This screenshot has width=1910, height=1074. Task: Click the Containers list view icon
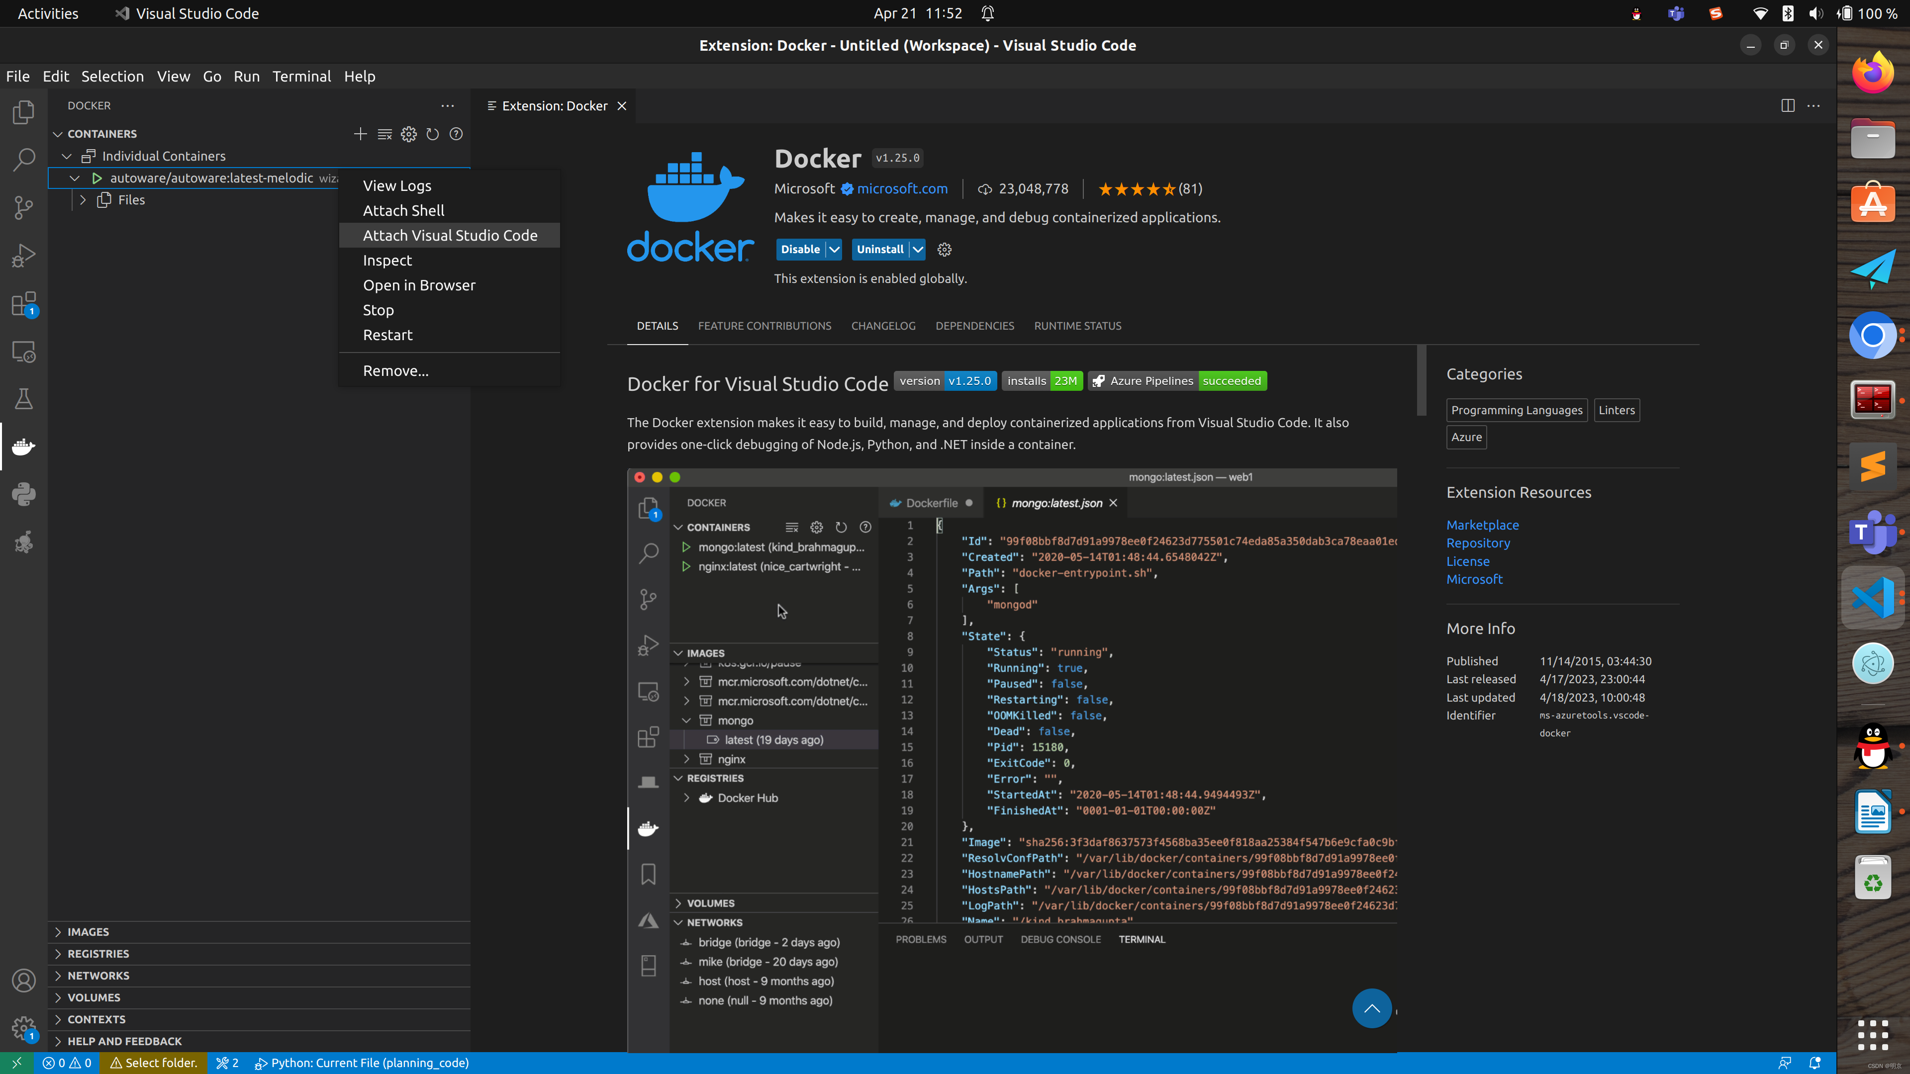coord(385,134)
